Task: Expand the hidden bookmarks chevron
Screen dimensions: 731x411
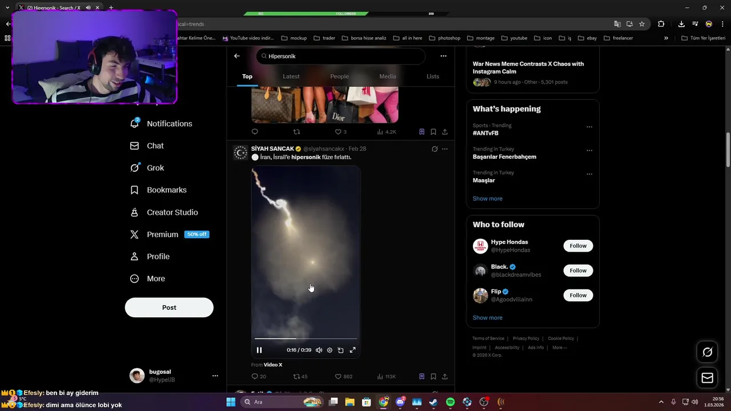Action: click(666, 38)
